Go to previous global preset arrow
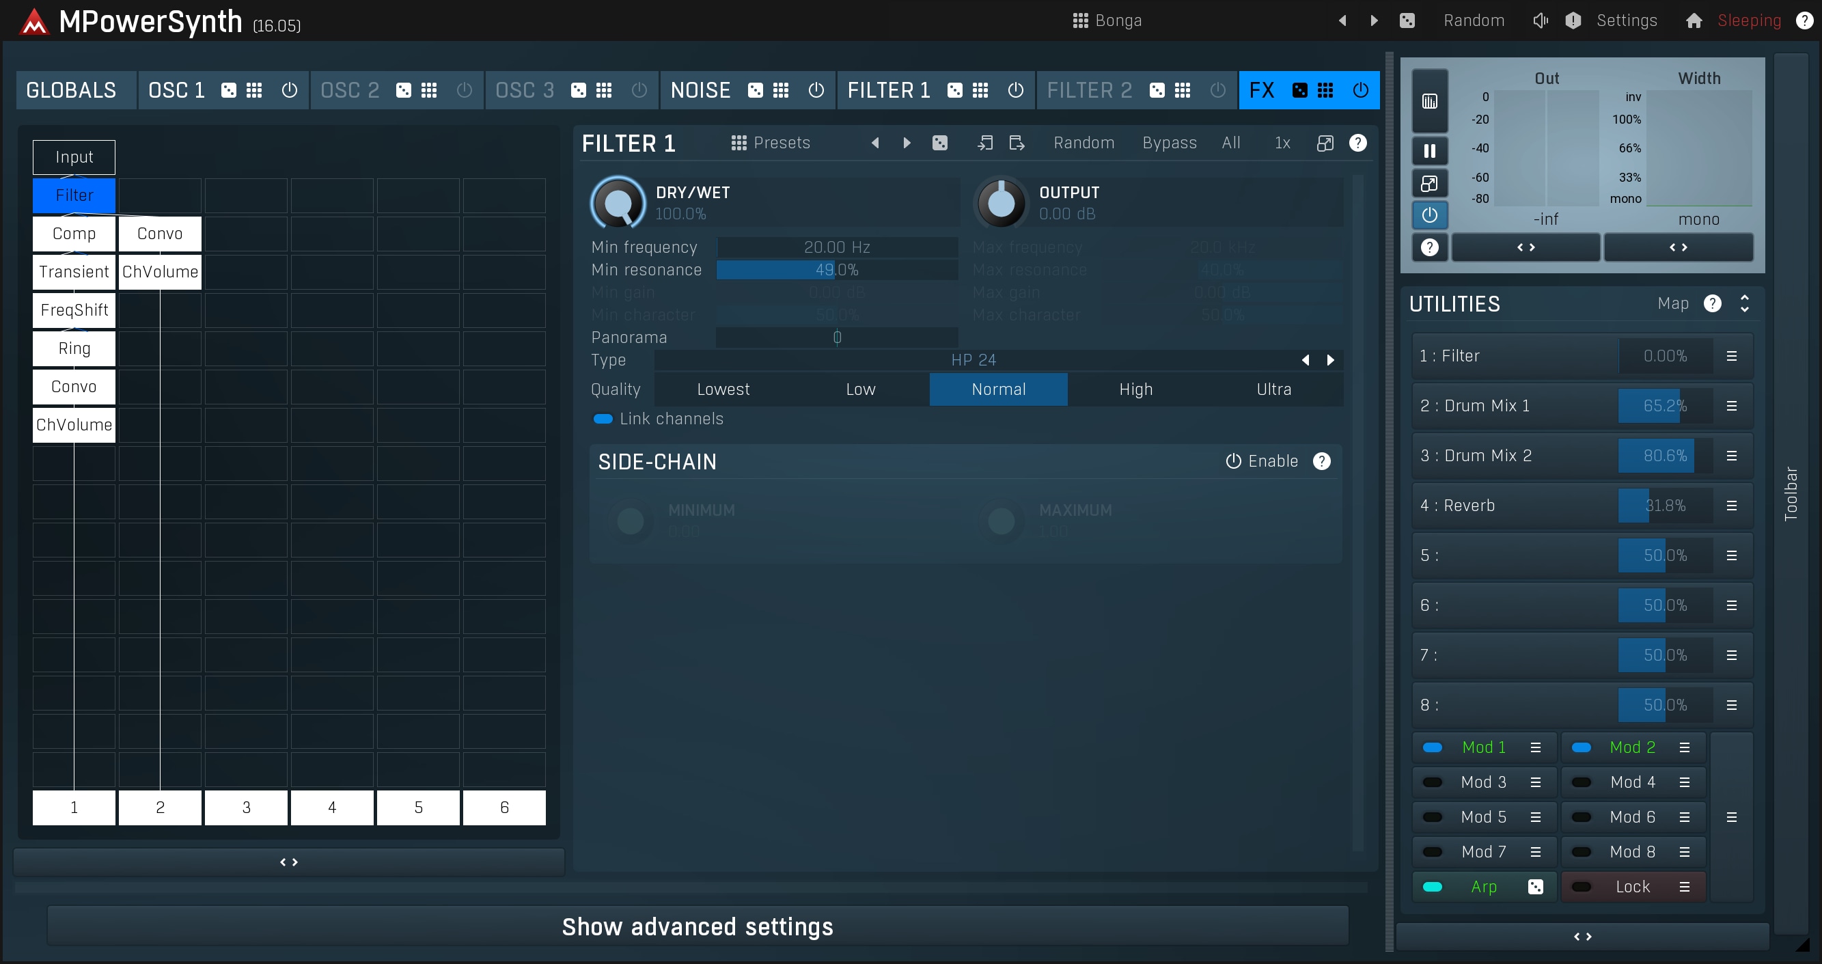 click(1342, 20)
